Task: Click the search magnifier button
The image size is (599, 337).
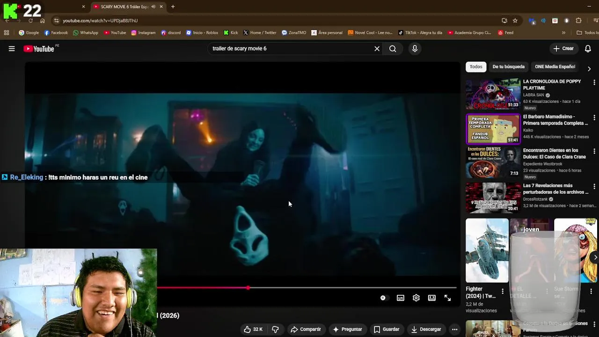Action: [x=393, y=49]
